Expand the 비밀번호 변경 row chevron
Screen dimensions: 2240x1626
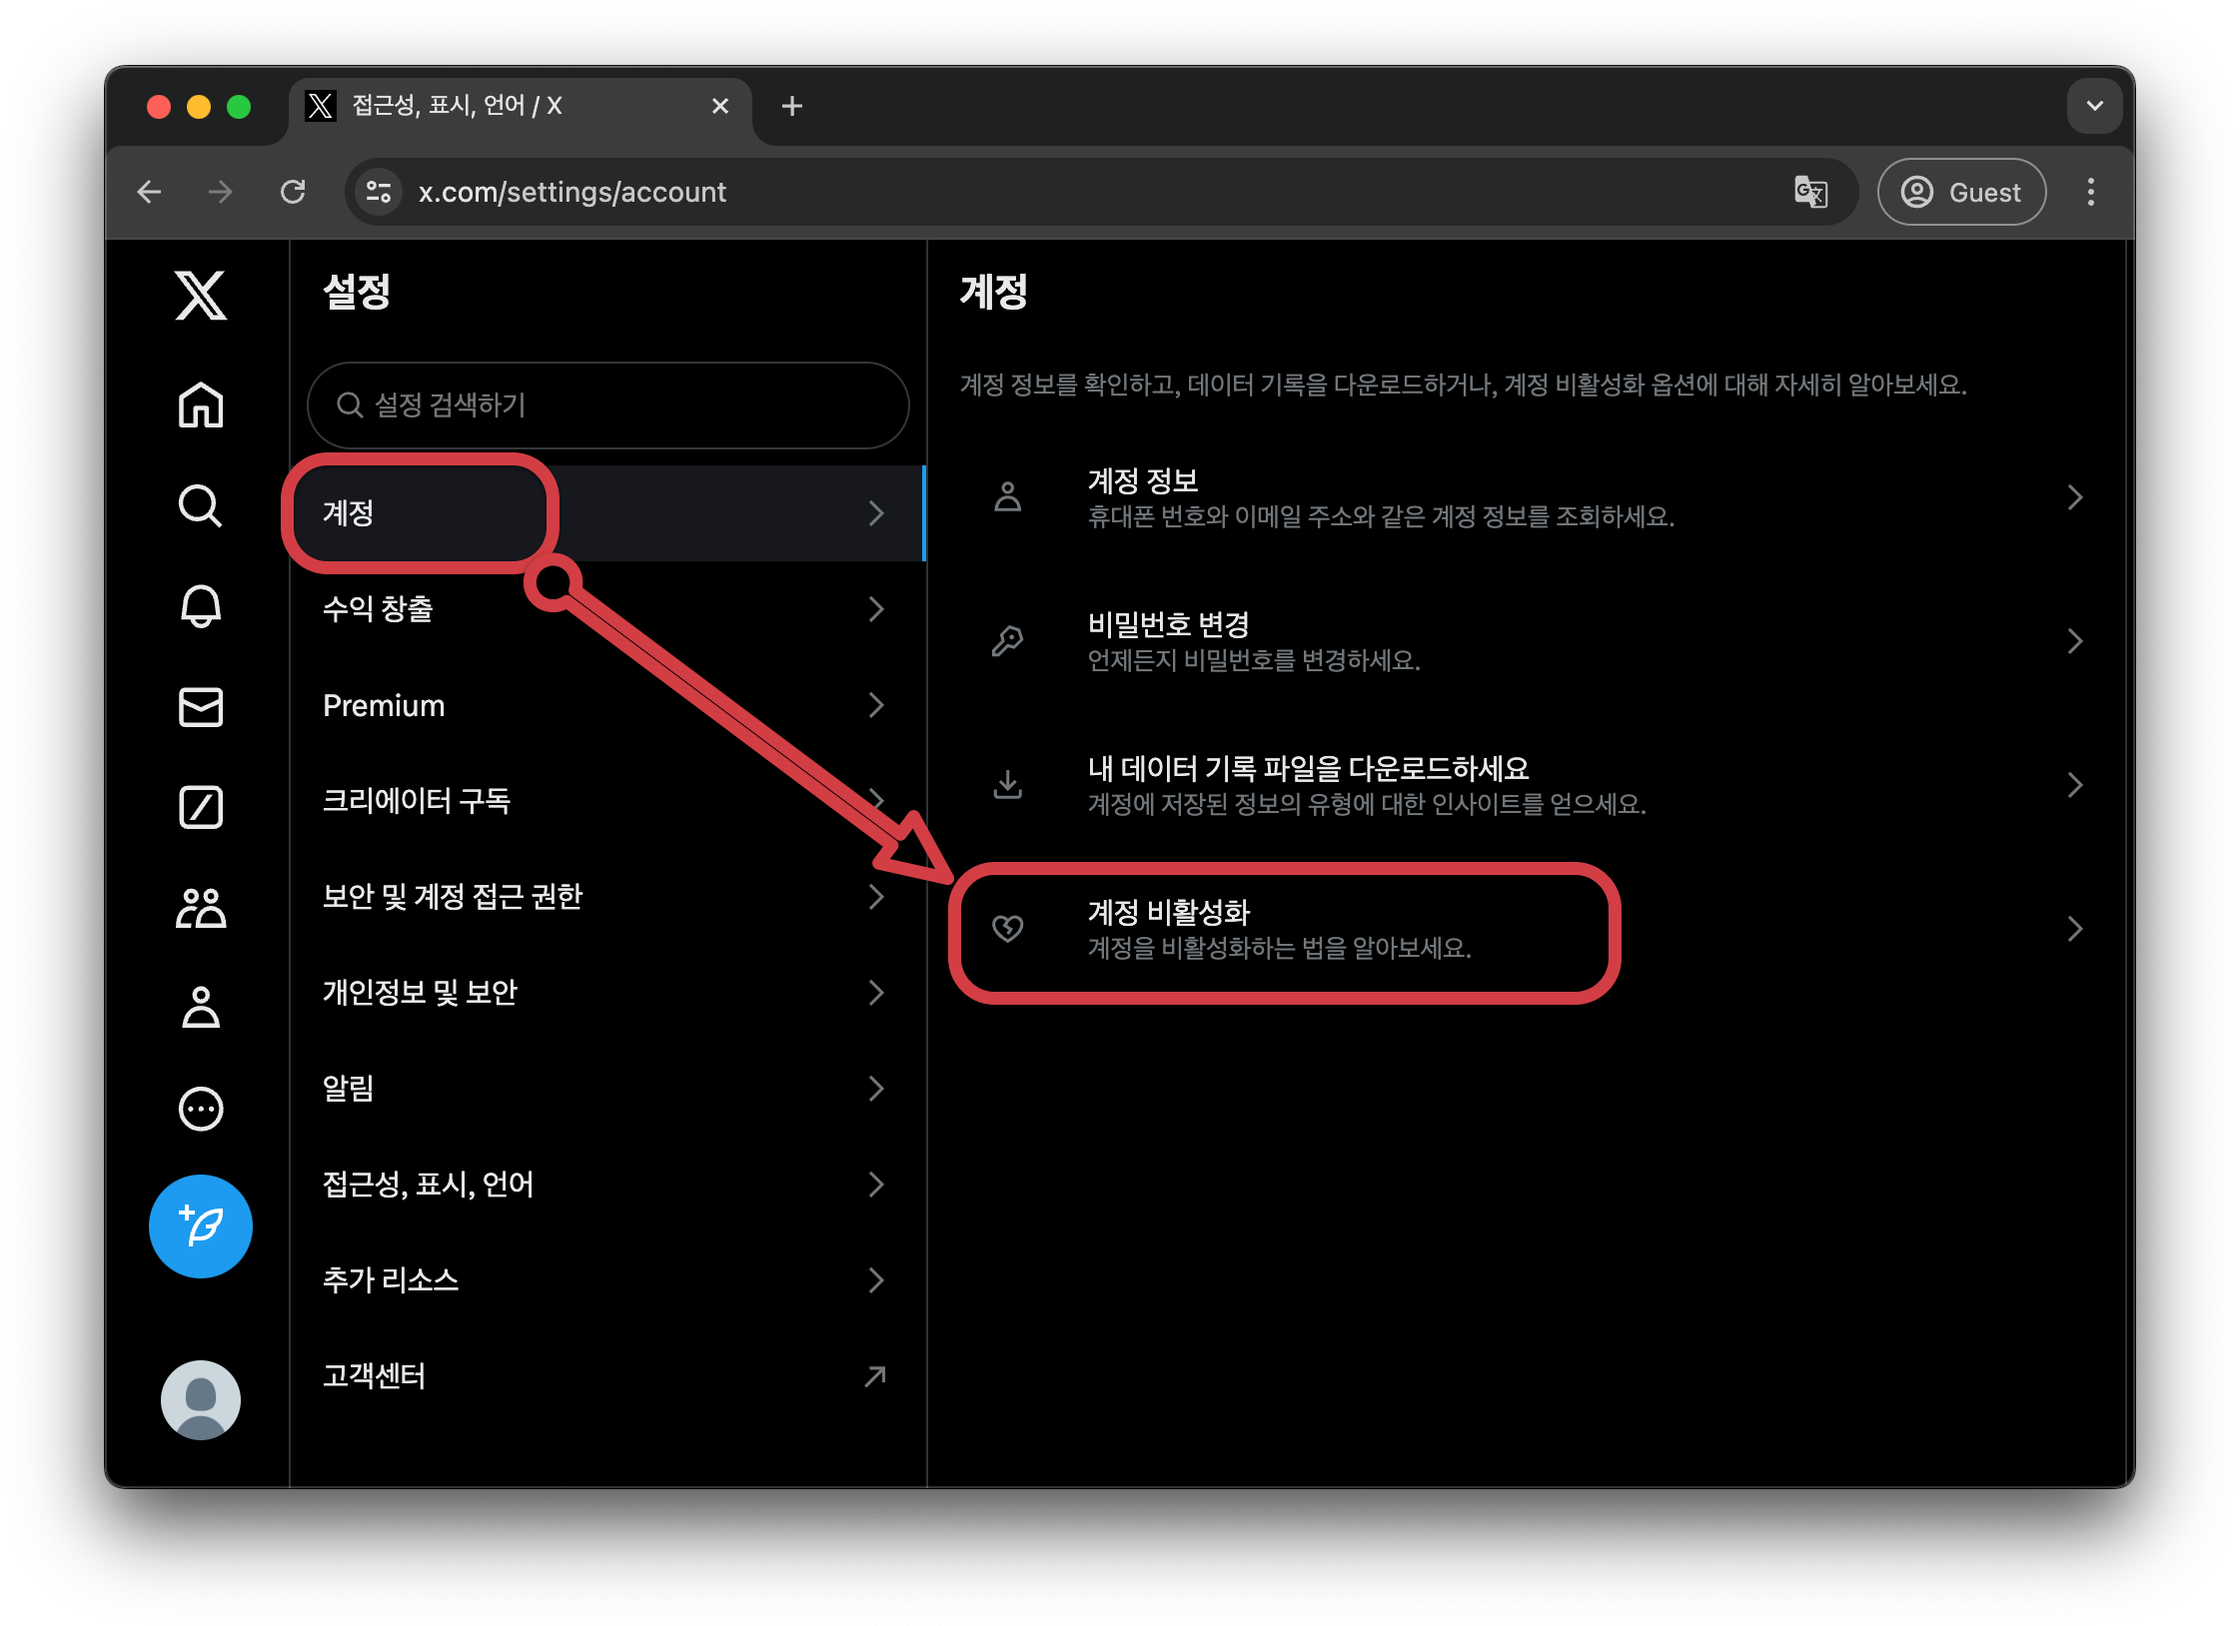2074,641
